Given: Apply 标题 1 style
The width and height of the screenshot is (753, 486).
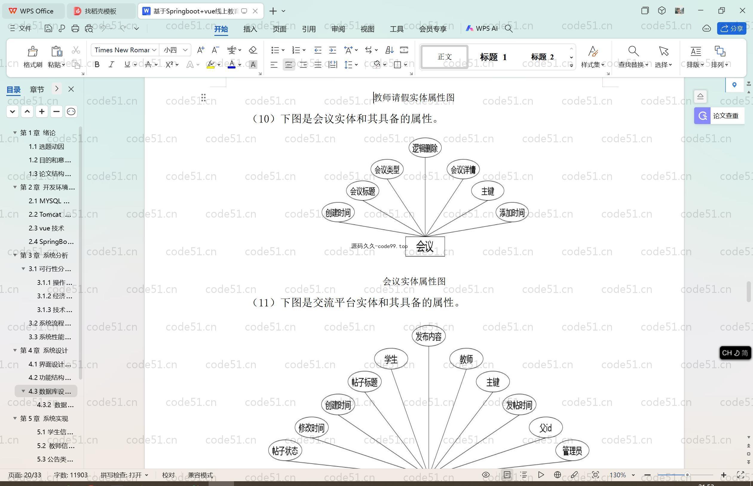Looking at the screenshot, I should click(493, 57).
